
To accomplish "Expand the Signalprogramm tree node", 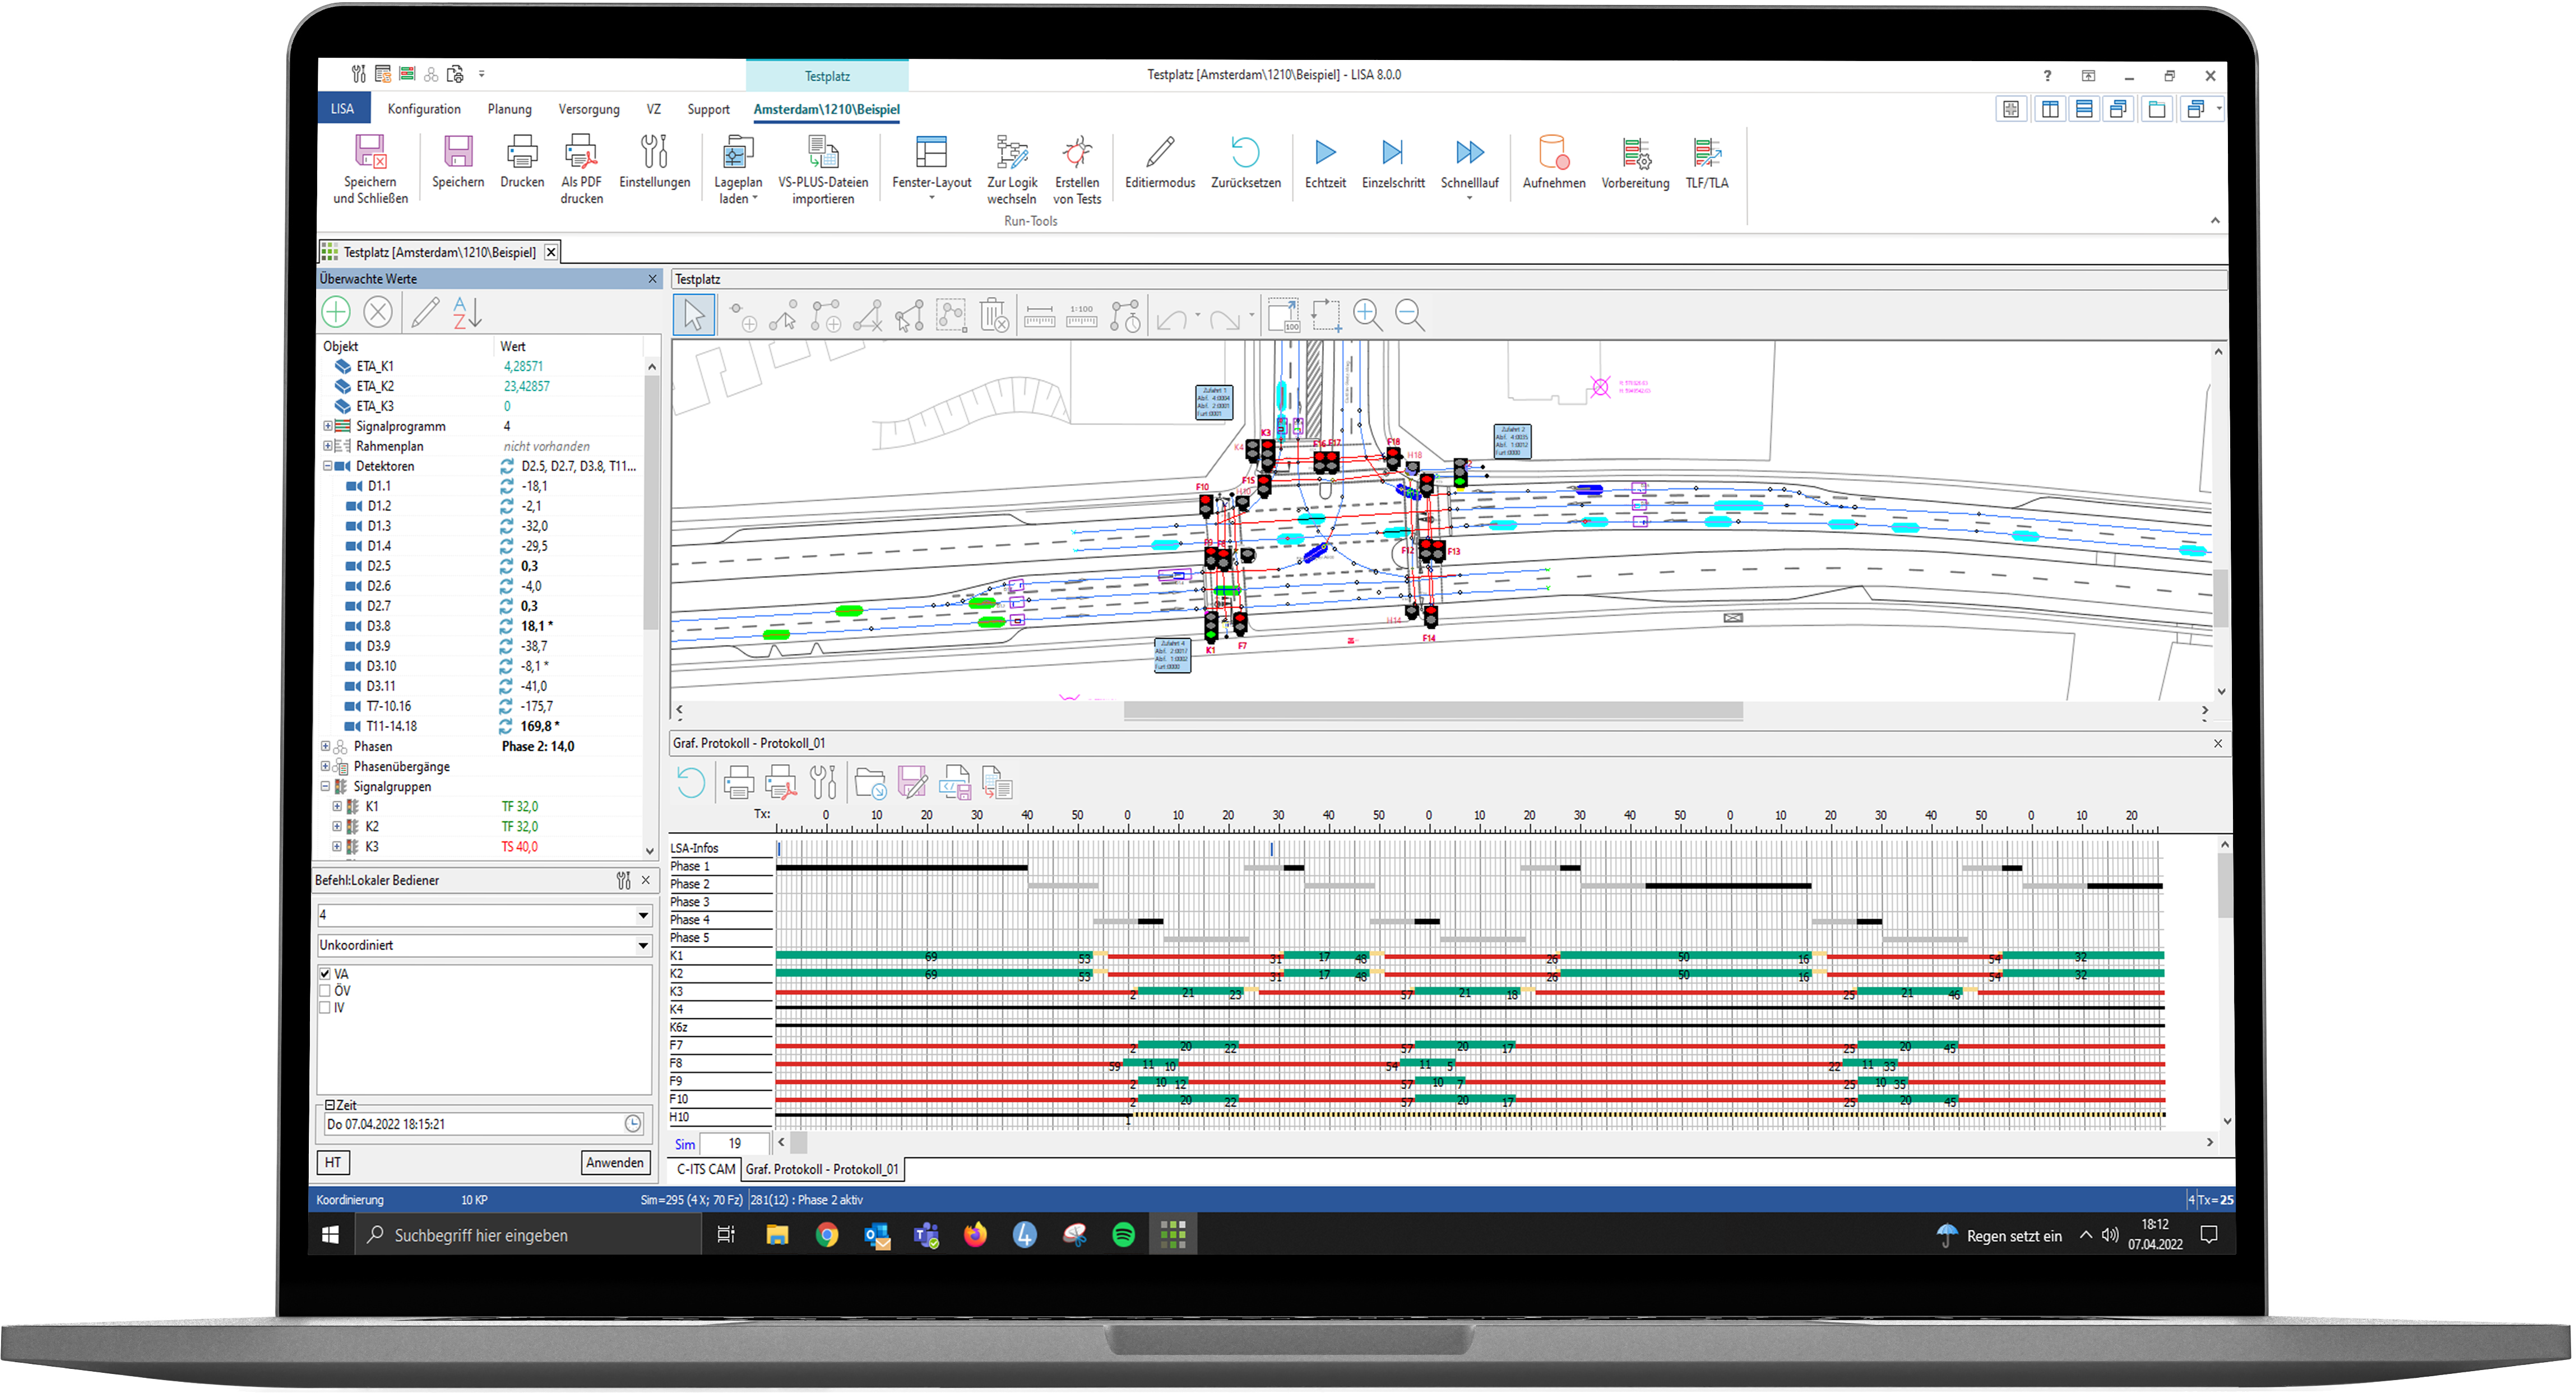I will (x=327, y=427).
